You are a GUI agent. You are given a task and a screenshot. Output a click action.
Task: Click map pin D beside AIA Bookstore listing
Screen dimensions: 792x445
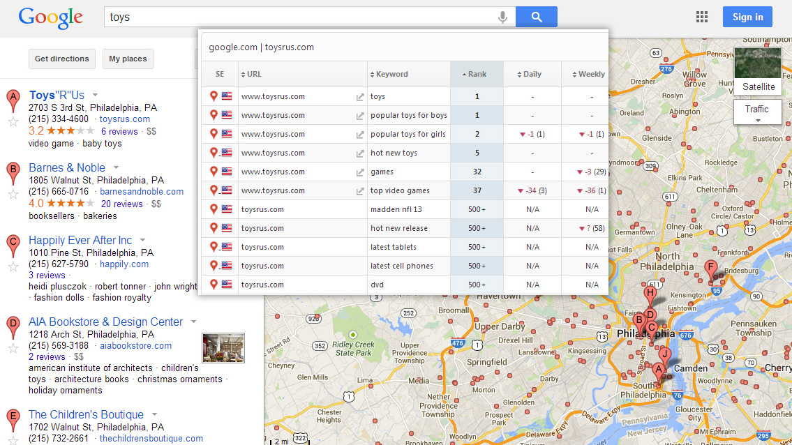point(12,326)
